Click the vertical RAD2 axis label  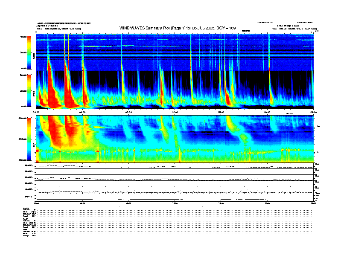pyautogui.click(x=34, y=56)
